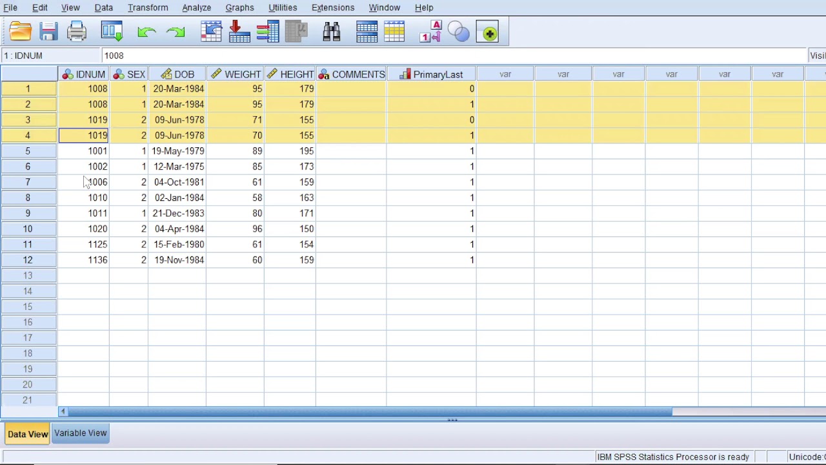Image resolution: width=826 pixels, height=465 pixels.
Task: Click the horizontal scrollbar thumb
Action: (x=370, y=411)
